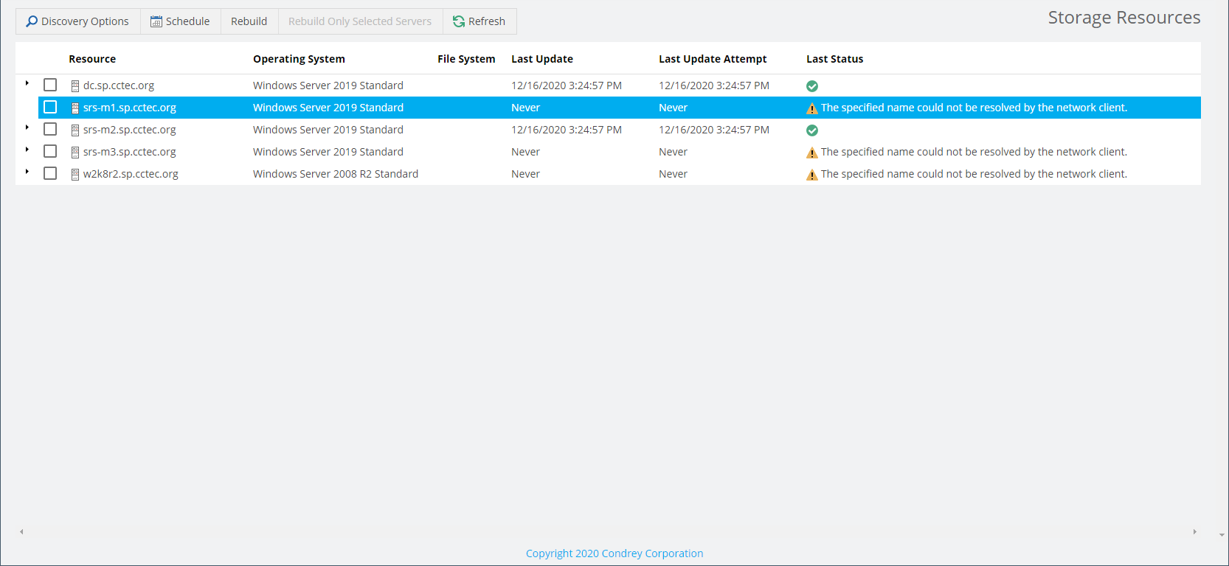Click the green success icon for srs-m2.sp.cctec.org
Viewport: 1229px width, 566px height.
pos(812,130)
